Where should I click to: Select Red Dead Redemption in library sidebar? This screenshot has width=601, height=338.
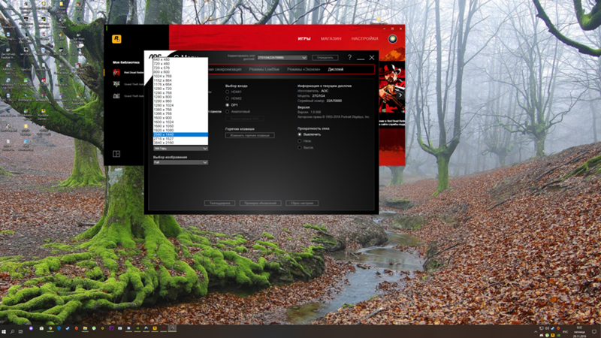click(x=128, y=72)
